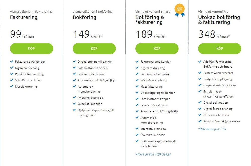Select the 'Utökad bokföring & fakturering' heading
This screenshot has width=251, height=166.
point(219,20)
